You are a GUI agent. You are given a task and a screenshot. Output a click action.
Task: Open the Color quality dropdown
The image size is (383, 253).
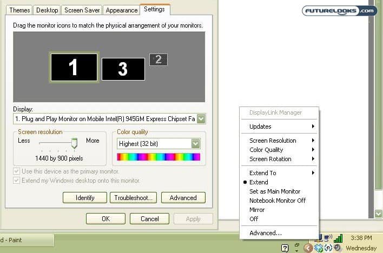point(195,144)
